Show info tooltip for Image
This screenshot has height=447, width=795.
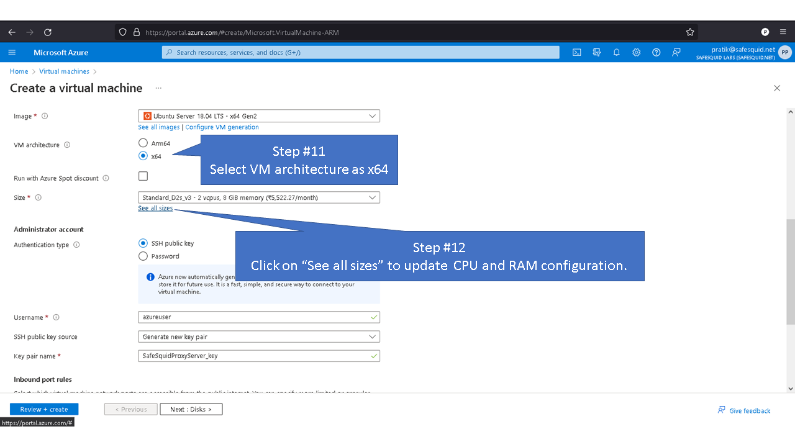click(45, 116)
